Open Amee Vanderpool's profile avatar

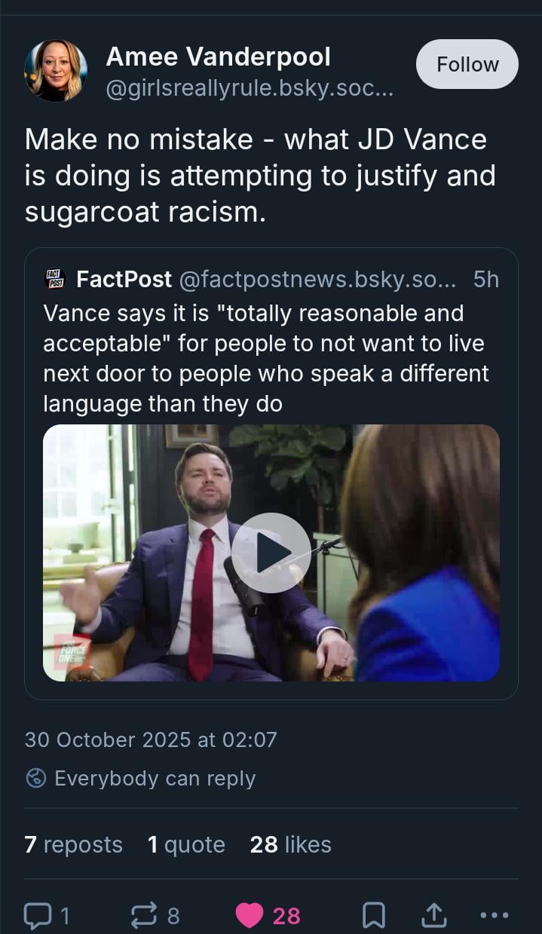coord(56,71)
